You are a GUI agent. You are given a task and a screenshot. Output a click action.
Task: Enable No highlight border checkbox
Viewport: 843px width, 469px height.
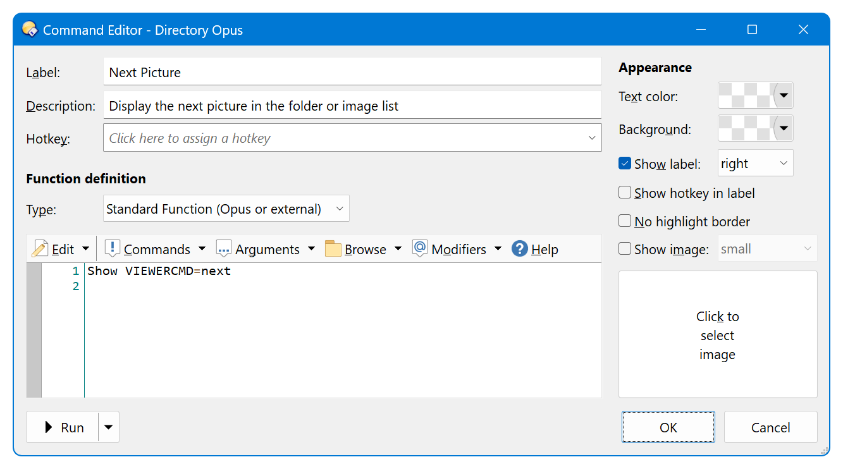(x=625, y=221)
